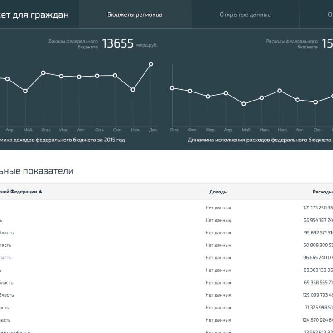Select August point on income chart
Screen dimensions: 333x333
click(79, 77)
